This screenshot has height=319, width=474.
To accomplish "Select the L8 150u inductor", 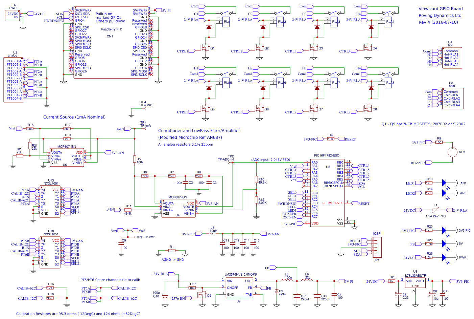I will pyautogui.click(x=286, y=280).
